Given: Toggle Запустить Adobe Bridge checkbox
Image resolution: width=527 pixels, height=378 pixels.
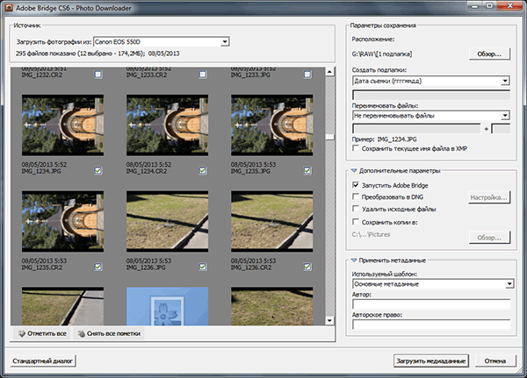Looking at the screenshot, I should click(x=356, y=185).
